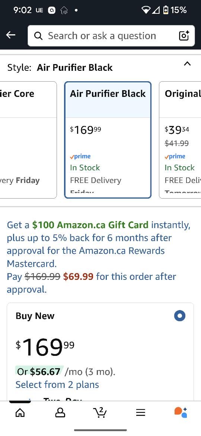Viewport: 201px width, 436px height.
Task: Open the hamburger menu icon
Action: (x=140, y=413)
